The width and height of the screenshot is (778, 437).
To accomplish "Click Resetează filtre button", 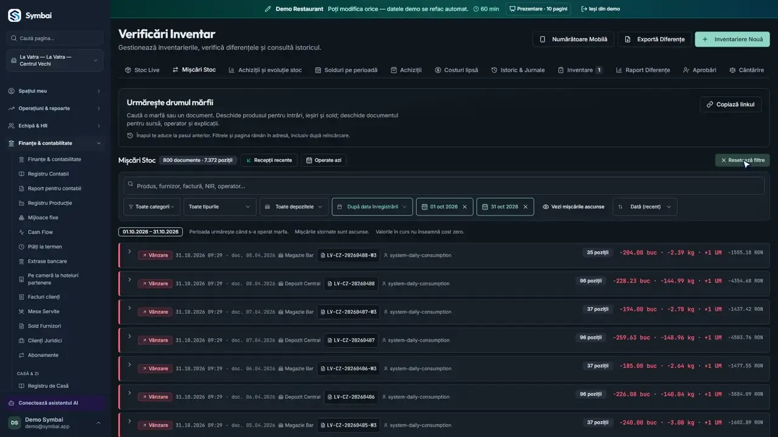I will coord(742,160).
